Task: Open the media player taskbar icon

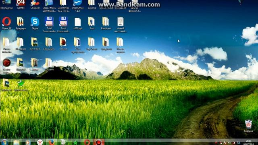Action: point(28,142)
